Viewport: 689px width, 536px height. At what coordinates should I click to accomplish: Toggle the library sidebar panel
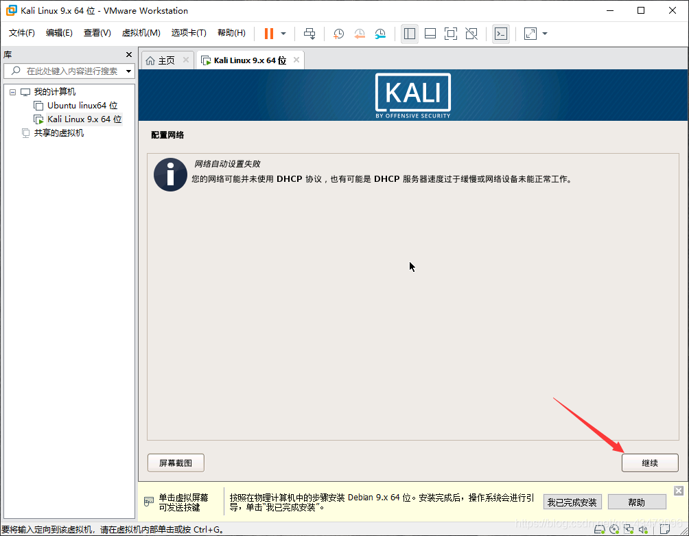pos(410,33)
